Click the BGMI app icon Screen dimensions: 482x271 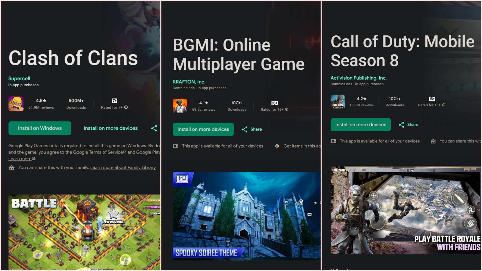click(180, 106)
